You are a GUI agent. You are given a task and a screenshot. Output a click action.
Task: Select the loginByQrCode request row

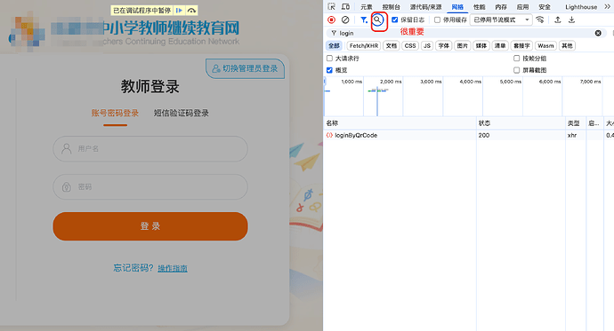click(x=468, y=136)
